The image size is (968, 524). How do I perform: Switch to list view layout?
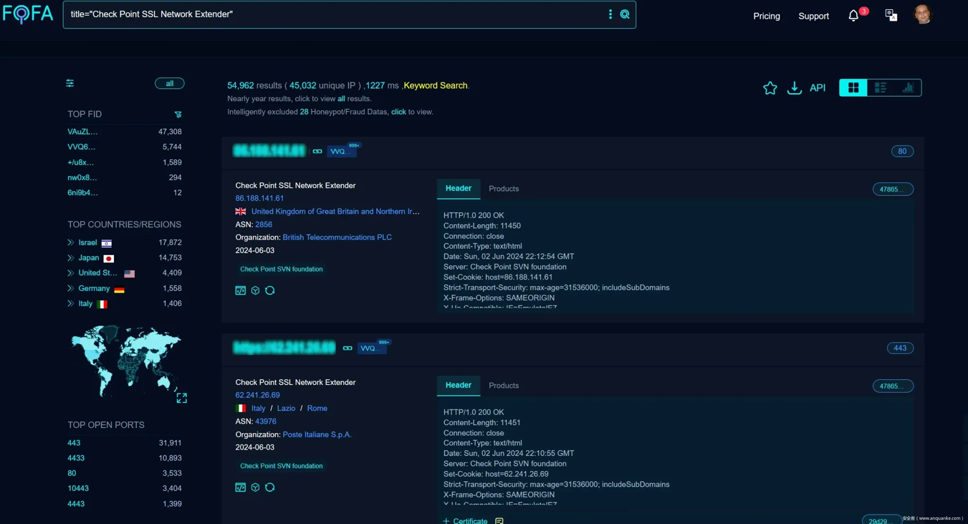pos(881,87)
